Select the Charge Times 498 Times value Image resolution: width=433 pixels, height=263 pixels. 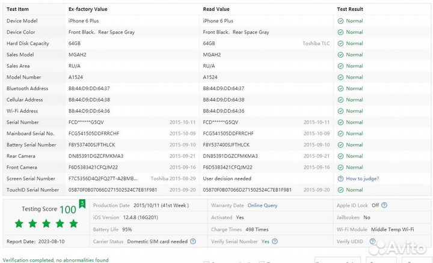[257, 229]
